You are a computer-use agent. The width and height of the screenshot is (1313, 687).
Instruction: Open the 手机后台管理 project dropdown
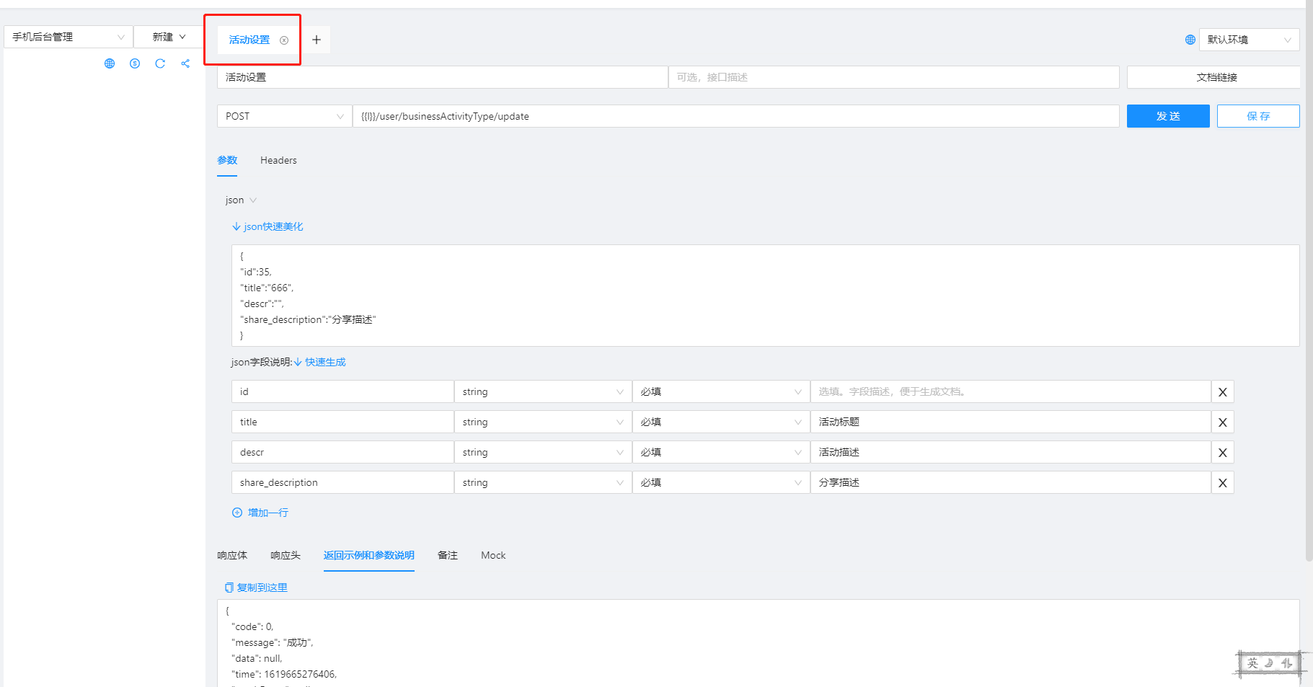pyautogui.click(x=68, y=37)
